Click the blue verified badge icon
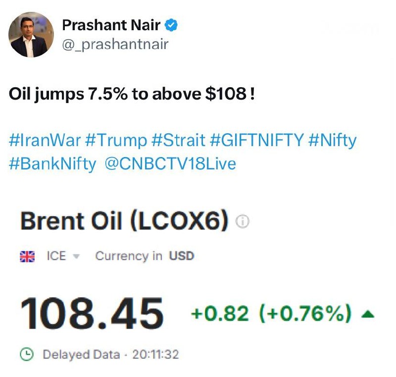Viewport: 396px width, 377px height. pyautogui.click(x=171, y=25)
